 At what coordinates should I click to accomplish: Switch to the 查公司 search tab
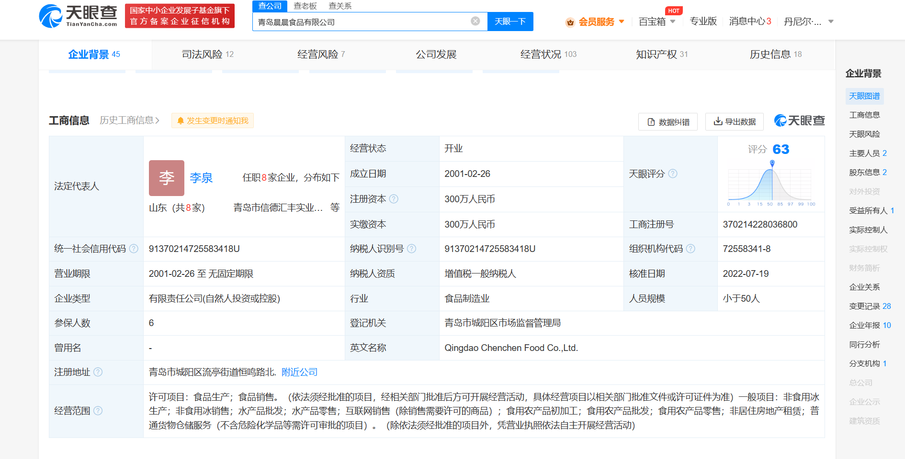coord(270,6)
